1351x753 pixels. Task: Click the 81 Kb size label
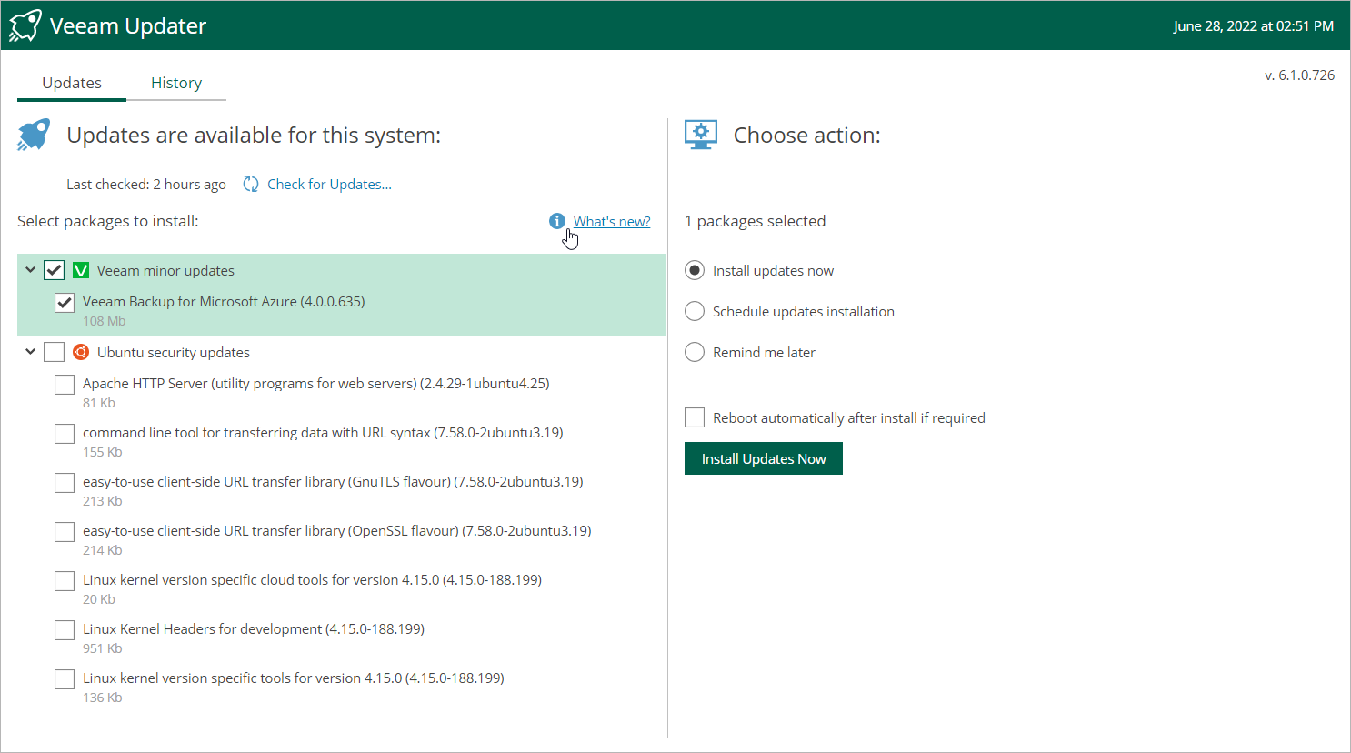pos(99,403)
